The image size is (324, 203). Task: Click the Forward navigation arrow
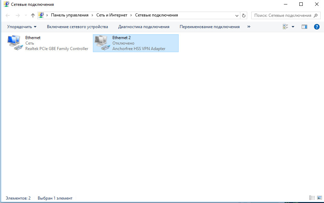[x=18, y=15]
